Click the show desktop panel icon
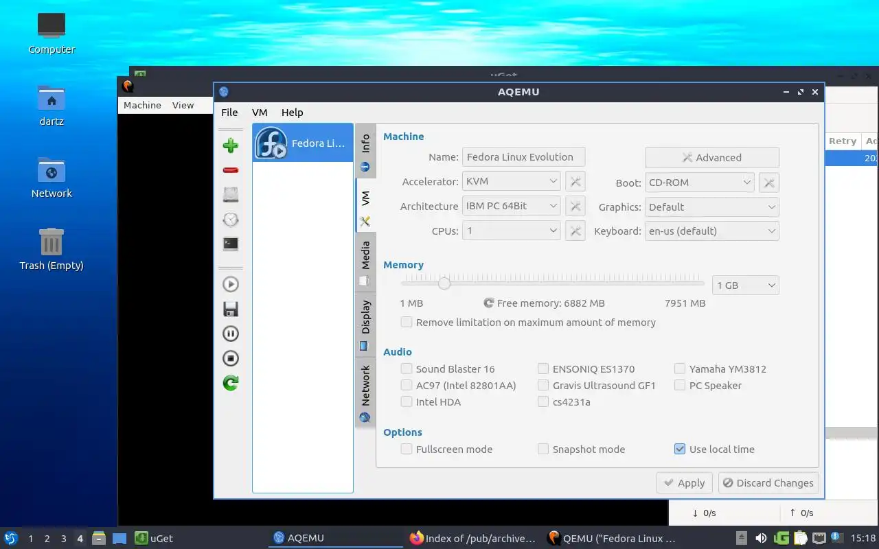879x549 pixels. coord(119,538)
